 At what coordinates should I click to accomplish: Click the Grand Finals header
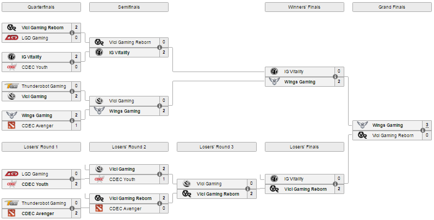point(392,7)
